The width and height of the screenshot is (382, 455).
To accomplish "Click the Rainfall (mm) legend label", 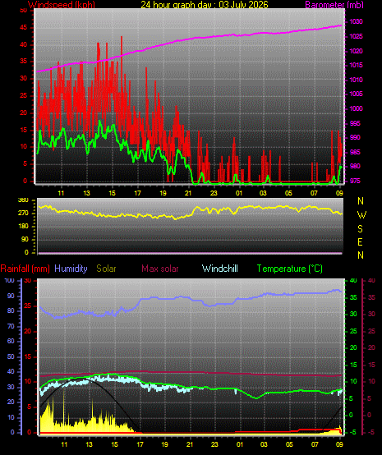I will coord(25,269).
